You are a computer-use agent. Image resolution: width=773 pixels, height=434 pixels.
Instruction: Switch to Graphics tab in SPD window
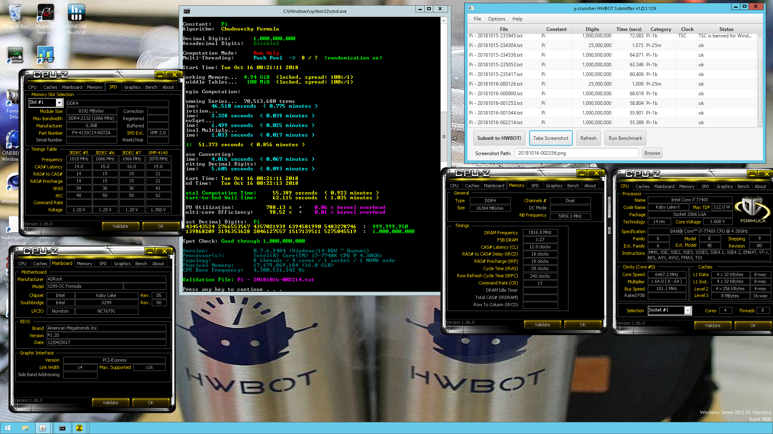132,87
